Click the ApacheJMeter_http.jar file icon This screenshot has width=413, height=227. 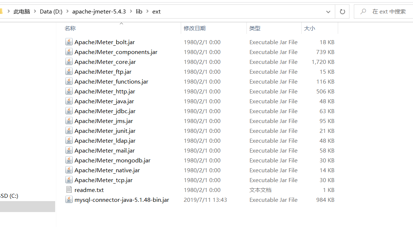(x=69, y=91)
